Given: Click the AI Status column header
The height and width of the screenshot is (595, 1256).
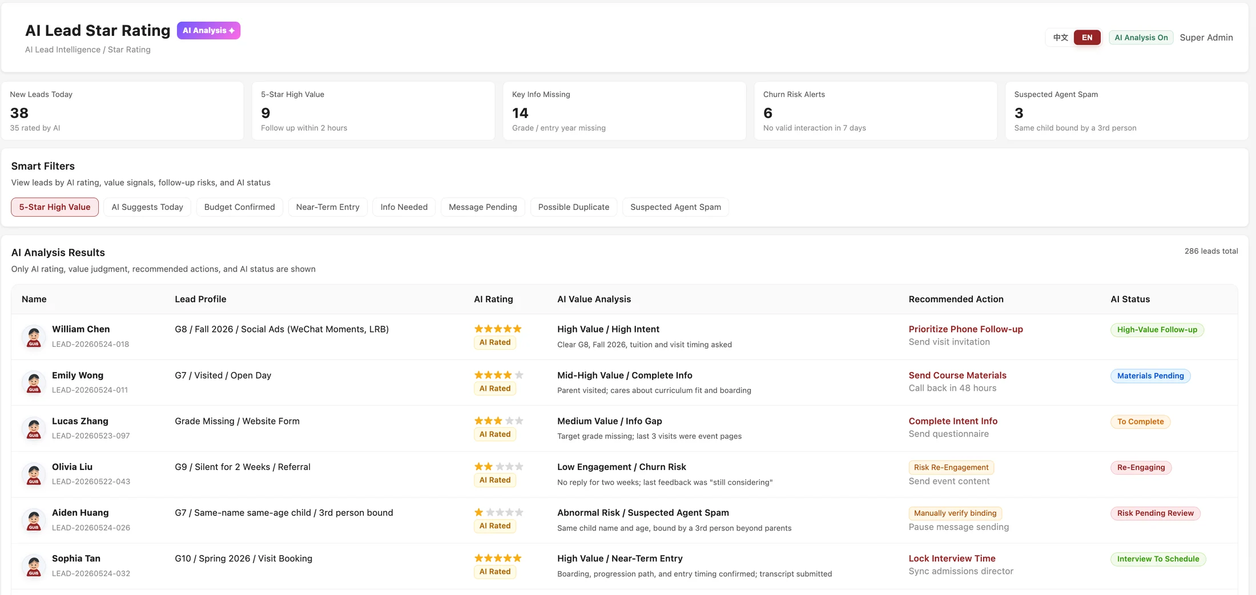Looking at the screenshot, I should point(1130,299).
